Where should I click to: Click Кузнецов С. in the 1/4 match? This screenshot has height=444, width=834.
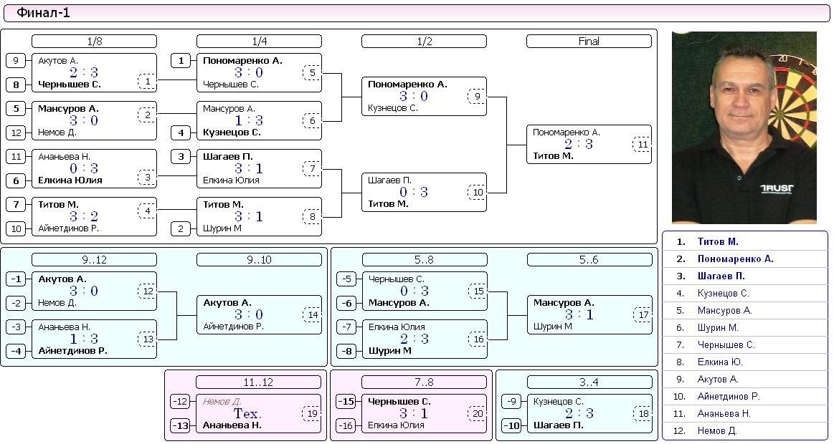pyautogui.click(x=232, y=132)
